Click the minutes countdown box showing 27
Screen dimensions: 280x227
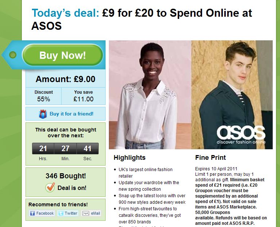coord(65,149)
